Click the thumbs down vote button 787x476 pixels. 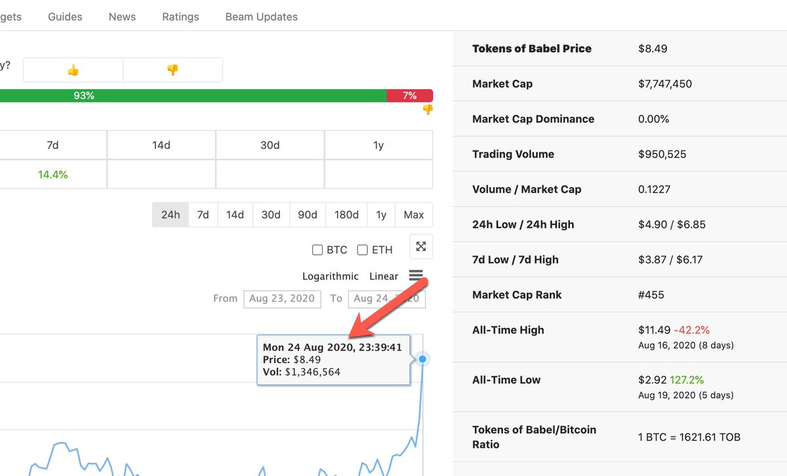(x=172, y=70)
